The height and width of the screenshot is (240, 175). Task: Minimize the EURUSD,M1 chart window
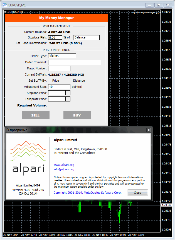(149, 5)
